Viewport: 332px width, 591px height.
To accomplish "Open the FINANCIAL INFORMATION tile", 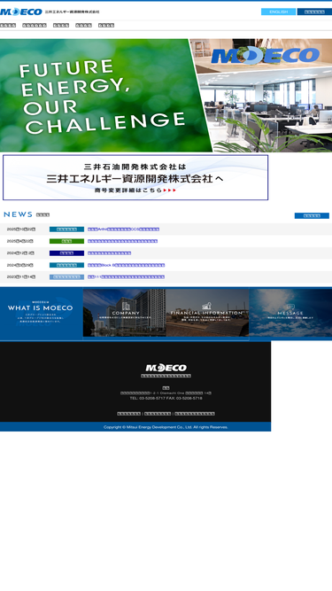I will [x=207, y=313].
